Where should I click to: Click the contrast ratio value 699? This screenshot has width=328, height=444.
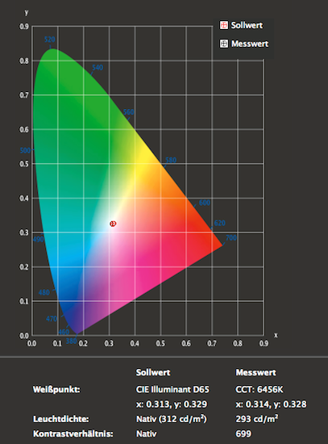(x=243, y=434)
